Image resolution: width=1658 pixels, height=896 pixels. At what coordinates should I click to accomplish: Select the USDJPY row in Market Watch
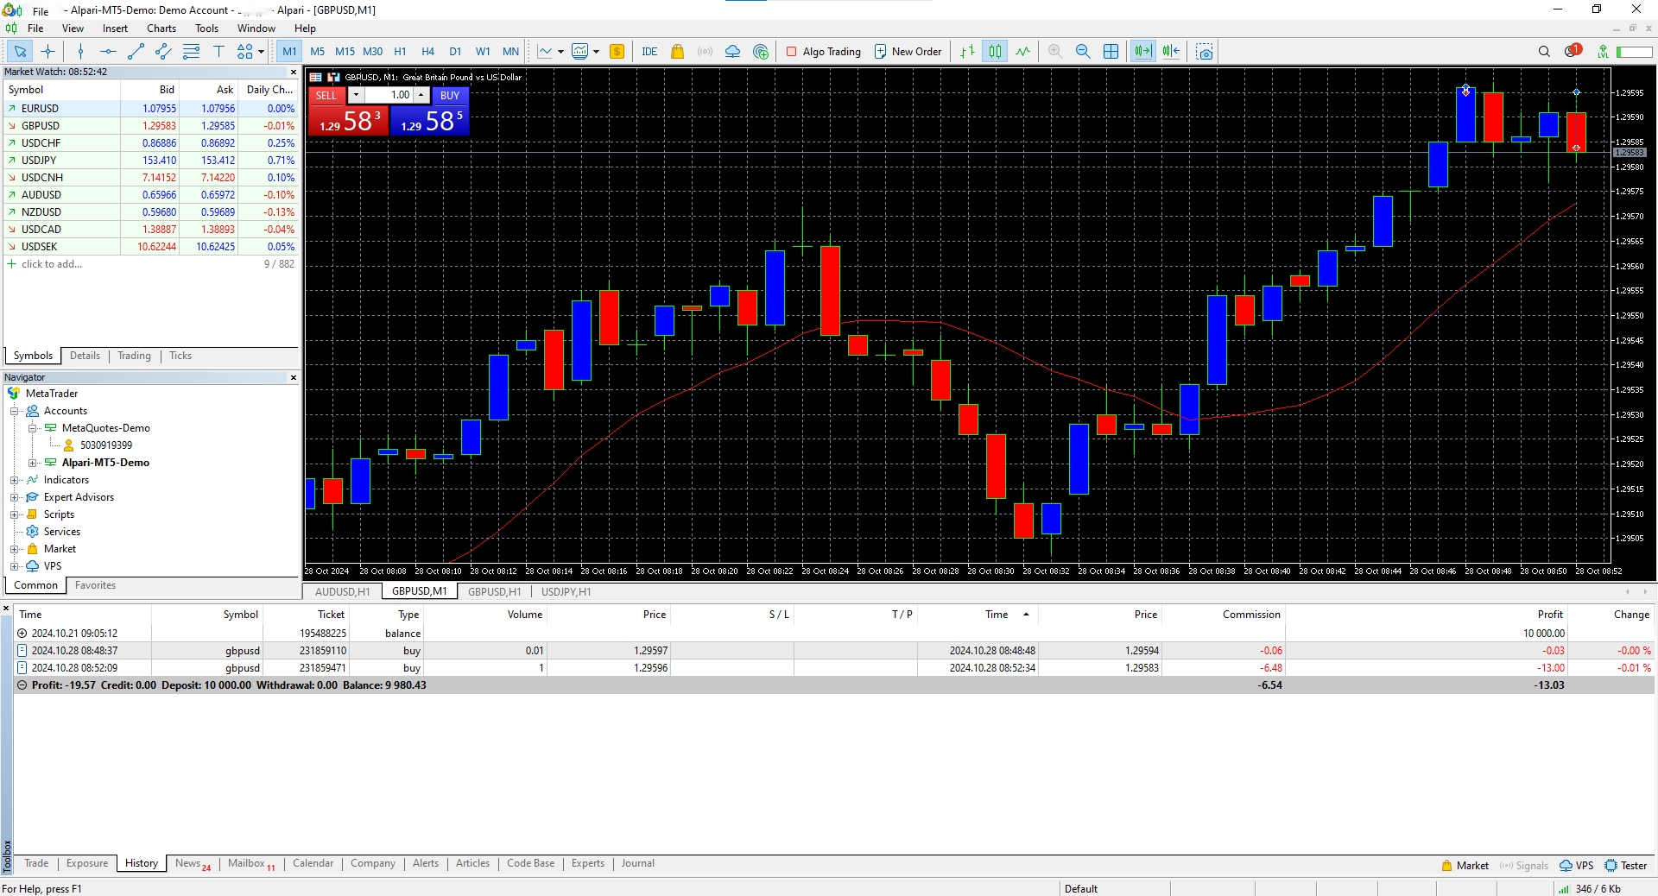point(150,161)
